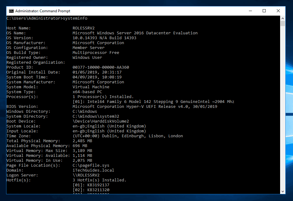
Task: Click page file location 'C:\pagefile.sys'
Action: pyautogui.click(x=91, y=165)
